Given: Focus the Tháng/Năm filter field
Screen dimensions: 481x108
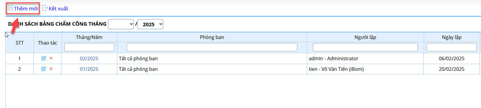Looking at the screenshot, I should click(89, 47).
